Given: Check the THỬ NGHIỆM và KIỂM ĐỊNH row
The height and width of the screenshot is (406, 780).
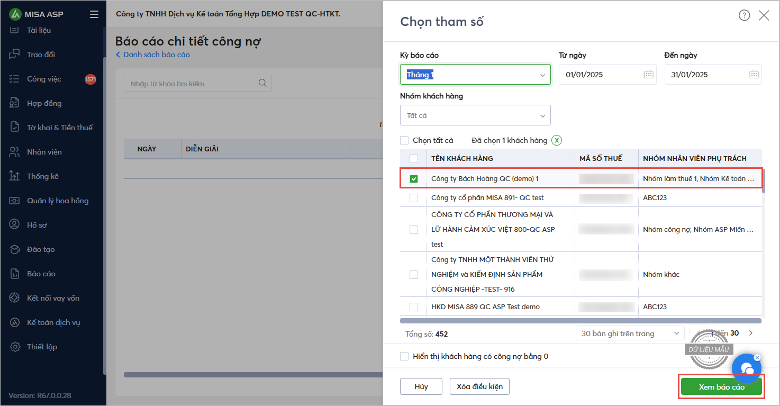Looking at the screenshot, I should [x=414, y=275].
